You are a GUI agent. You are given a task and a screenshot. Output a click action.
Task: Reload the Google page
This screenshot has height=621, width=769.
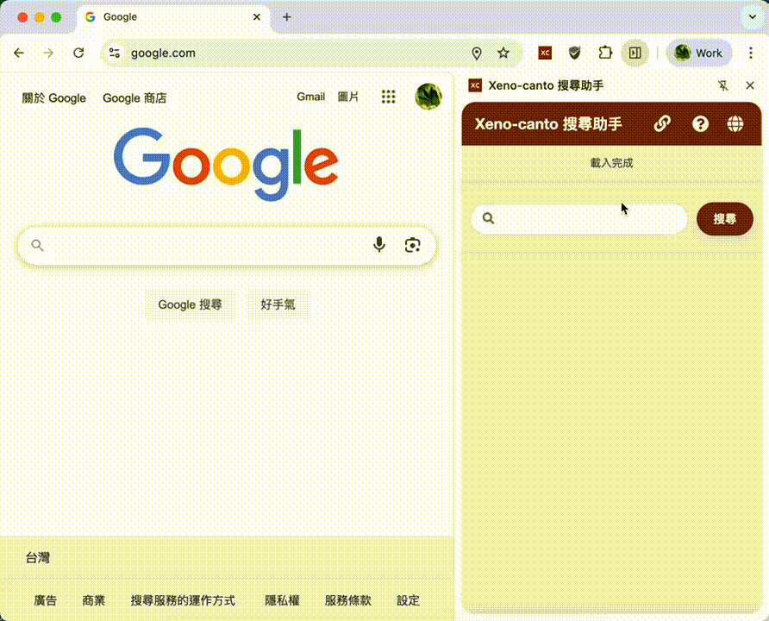point(78,53)
